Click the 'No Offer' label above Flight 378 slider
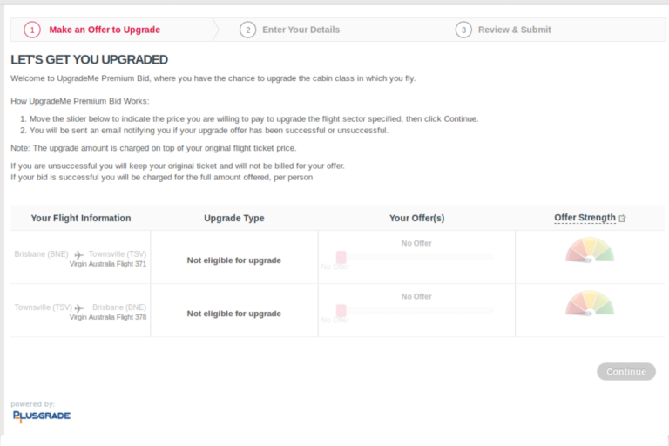The image size is (669, 446). click(416, 297)
